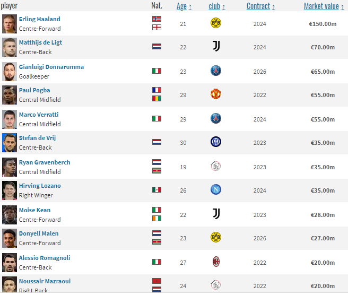
Task: Click Borussia Dortmund crest in Haaland's row
Action: [x=215, y=23]
